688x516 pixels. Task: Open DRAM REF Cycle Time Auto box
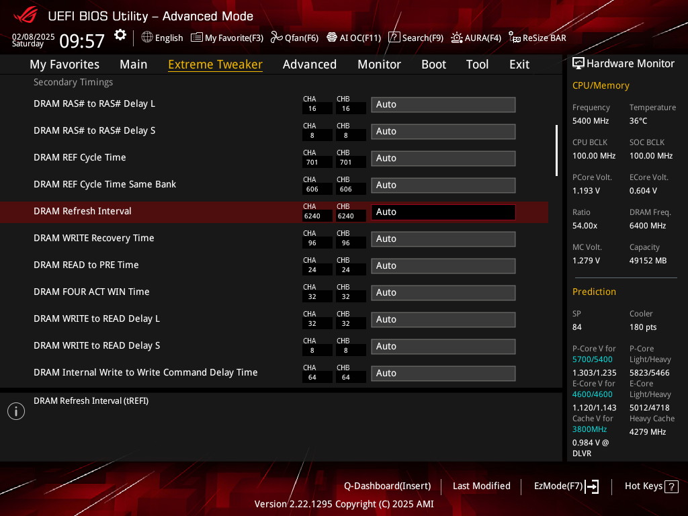click(x=443, y=159)
